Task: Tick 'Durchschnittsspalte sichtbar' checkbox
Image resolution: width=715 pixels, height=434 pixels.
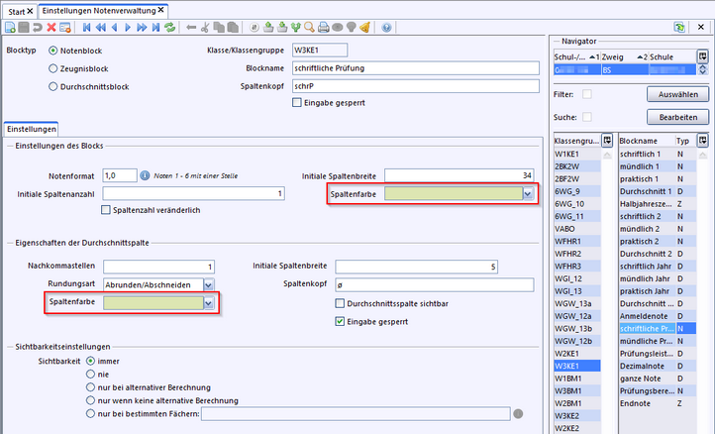Action: [x=342, y=303]
